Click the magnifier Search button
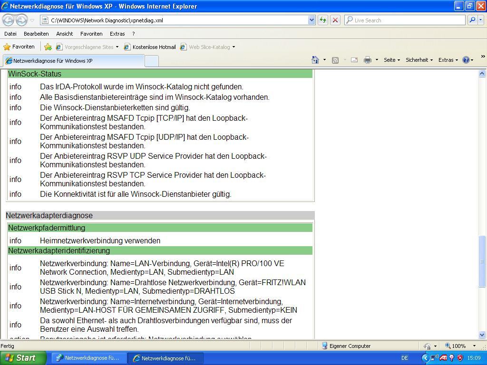The width and height of the screenshot is (487, 365). [x=473, y=20]
